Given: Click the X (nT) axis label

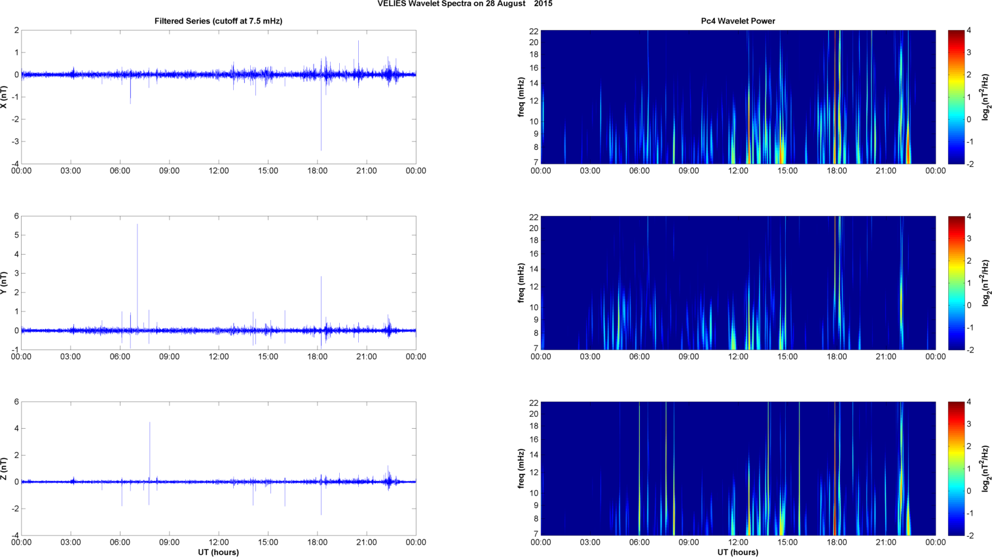Looking at the screenshot, I should pos(4,97).
